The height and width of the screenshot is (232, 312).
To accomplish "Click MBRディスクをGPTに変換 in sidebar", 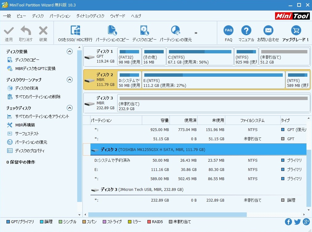I will (35, 69).
